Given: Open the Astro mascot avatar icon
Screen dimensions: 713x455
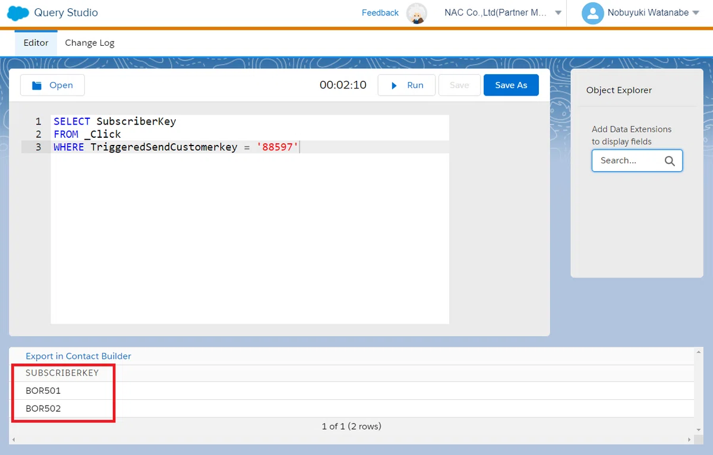Looking at the screenshot, I should click(417, 13).
